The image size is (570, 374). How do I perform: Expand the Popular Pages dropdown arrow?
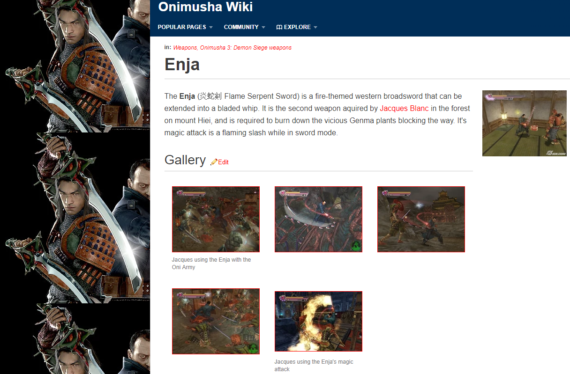click(x=211, y=27)
